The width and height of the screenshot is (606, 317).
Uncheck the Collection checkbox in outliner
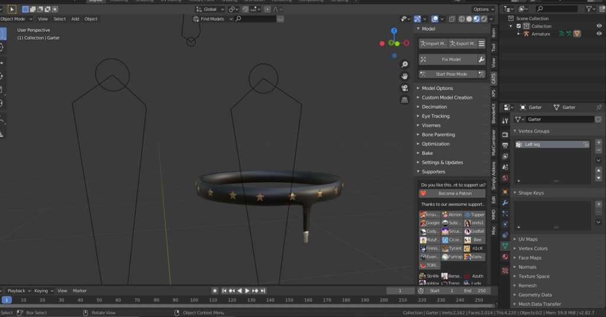tap(519, 26)
